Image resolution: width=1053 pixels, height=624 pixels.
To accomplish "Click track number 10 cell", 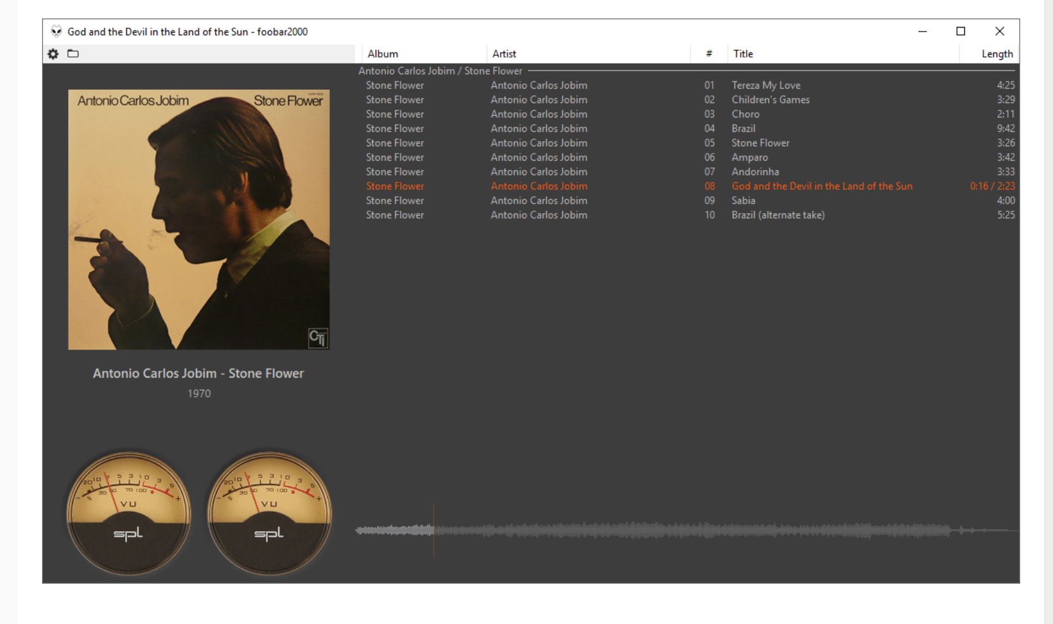I will [709, 215].
